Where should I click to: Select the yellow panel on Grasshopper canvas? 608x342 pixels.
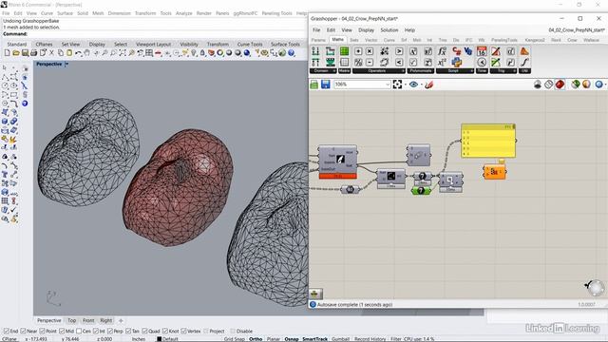(488, 141)
